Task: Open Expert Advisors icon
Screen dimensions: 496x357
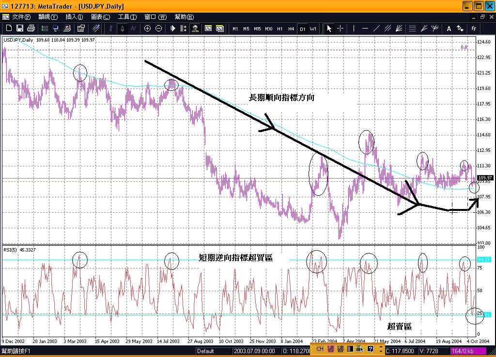Action: 195,29
